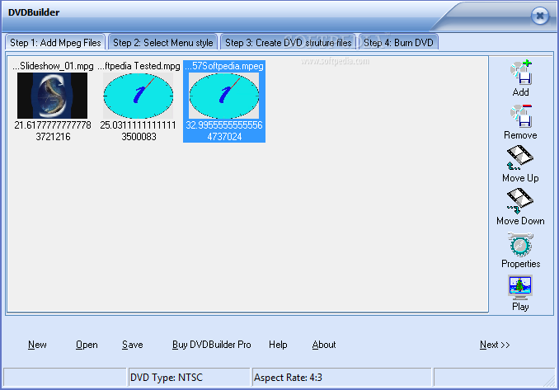The width and height of the screenshot is (559, 390).
Task: Click the duration value 32.9955555555556
Action: click(x=224, y=125)
